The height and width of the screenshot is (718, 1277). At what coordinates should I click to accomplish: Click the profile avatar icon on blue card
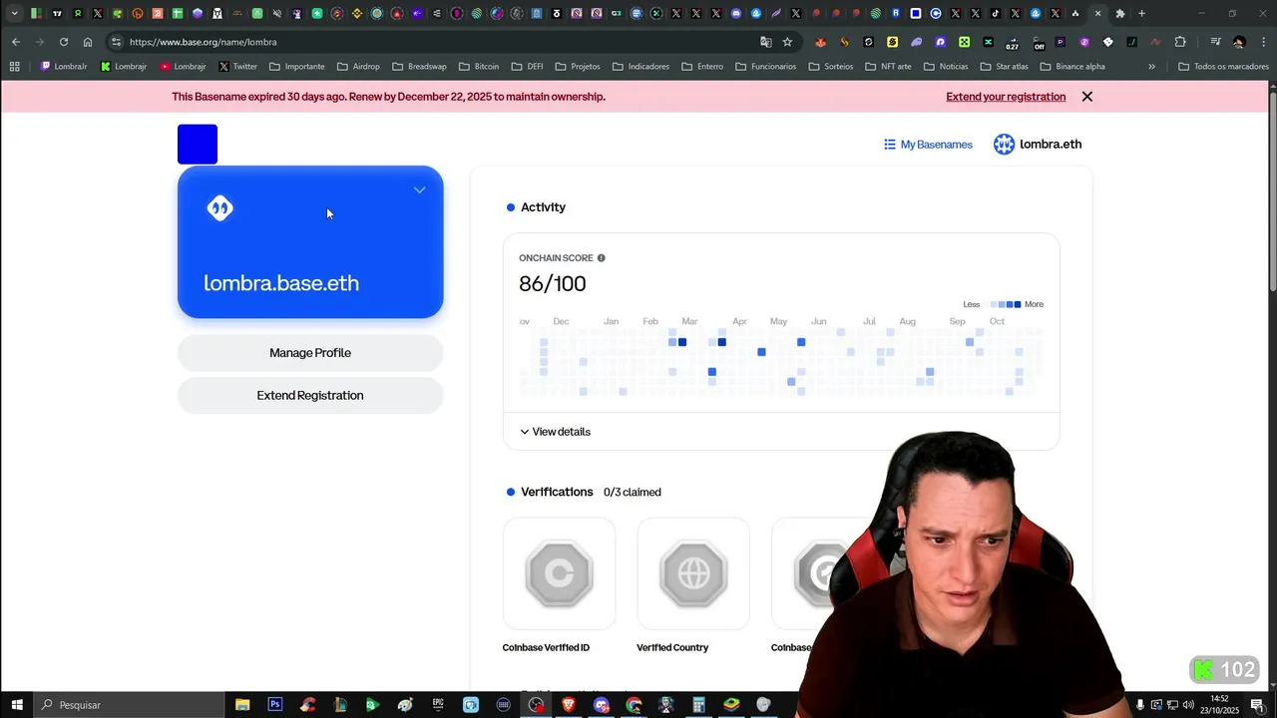point(219,207)
